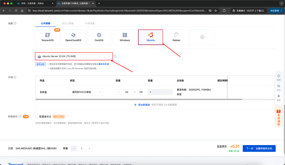285x165 pixels.
Task: Click the instance quantity input field
Action: pyautogui.click(x=82, y=148)
